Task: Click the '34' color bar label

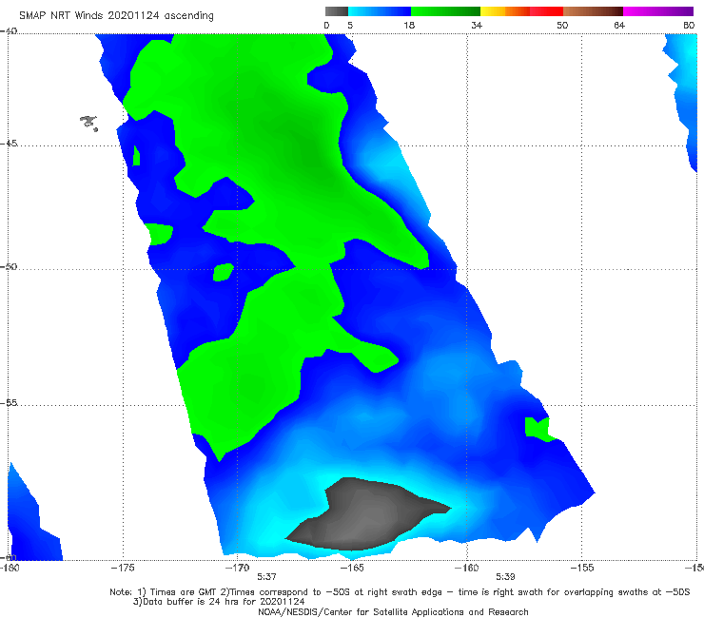Action: (x=477, y=25)
